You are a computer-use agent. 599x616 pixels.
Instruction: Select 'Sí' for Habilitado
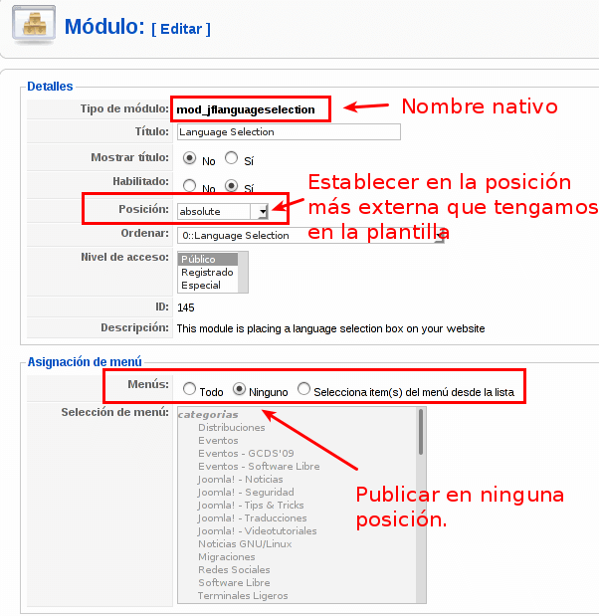click(x=231, y=185)
